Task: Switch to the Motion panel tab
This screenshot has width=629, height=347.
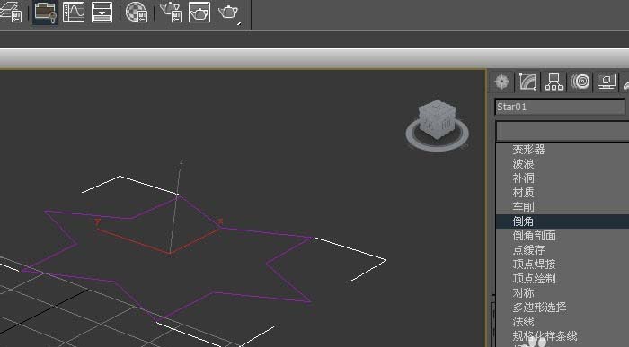Action: click(580, 82)
